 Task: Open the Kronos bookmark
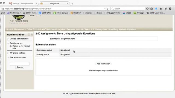87,13
